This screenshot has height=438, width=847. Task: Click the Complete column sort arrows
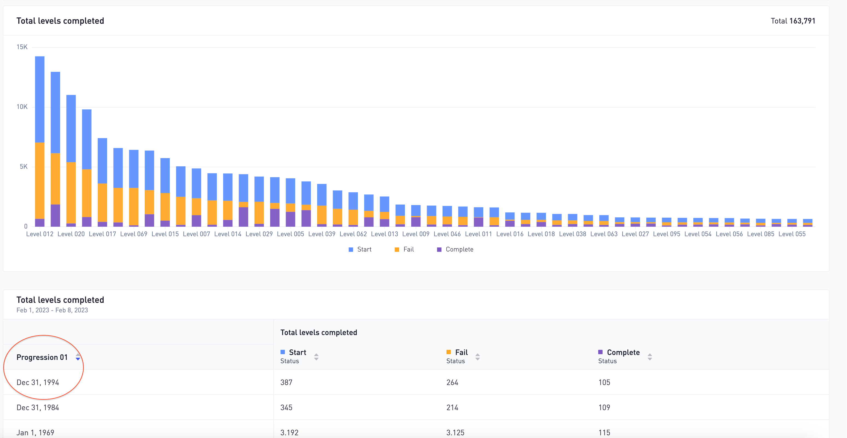tap(650, 357)
